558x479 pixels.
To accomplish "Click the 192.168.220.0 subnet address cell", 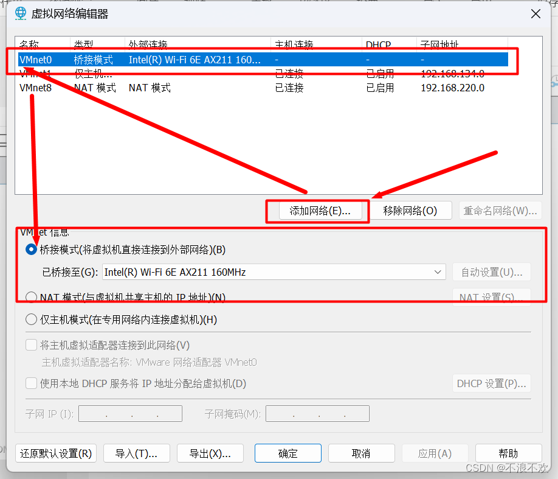I will click(452, 88).
